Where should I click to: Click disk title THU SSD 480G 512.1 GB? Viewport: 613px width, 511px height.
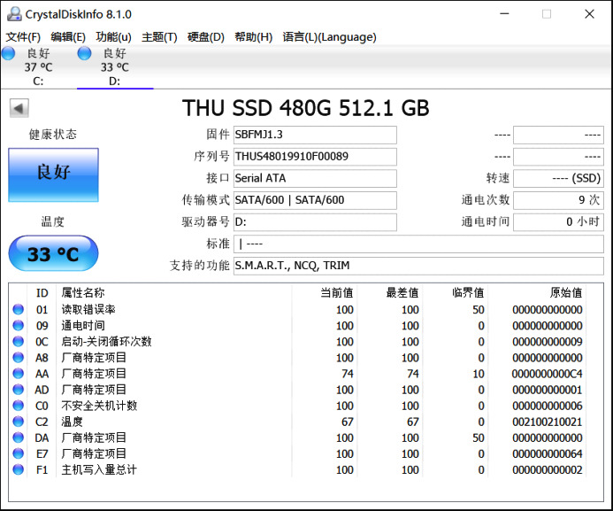[306, 108]
